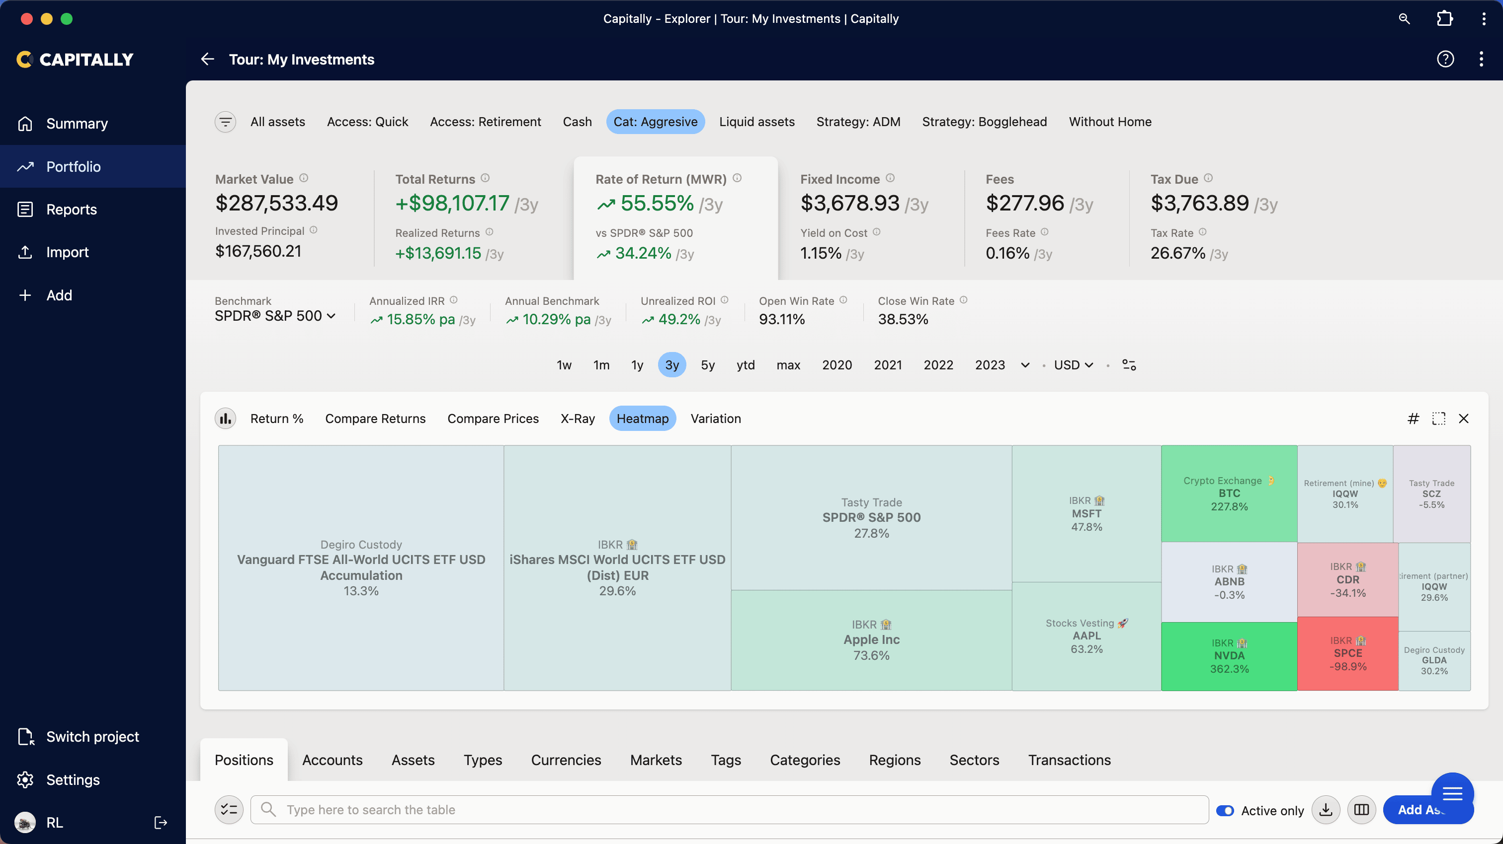The height and width of the screenshot is (844, 1503).
Task: Toggle the Active only switch
Action: click(1225, 811)
